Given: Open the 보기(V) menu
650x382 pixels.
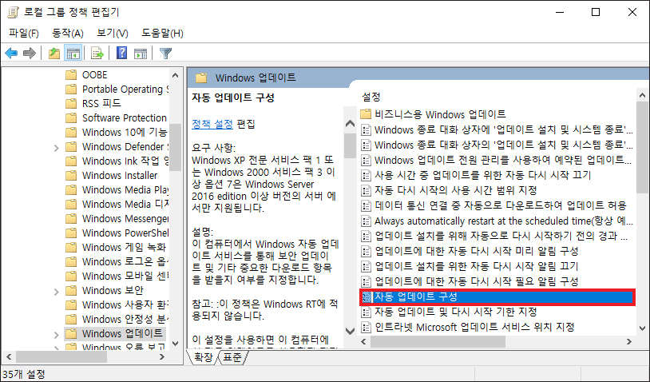Looking at the screenshot, I should click(x=113, y=34).
